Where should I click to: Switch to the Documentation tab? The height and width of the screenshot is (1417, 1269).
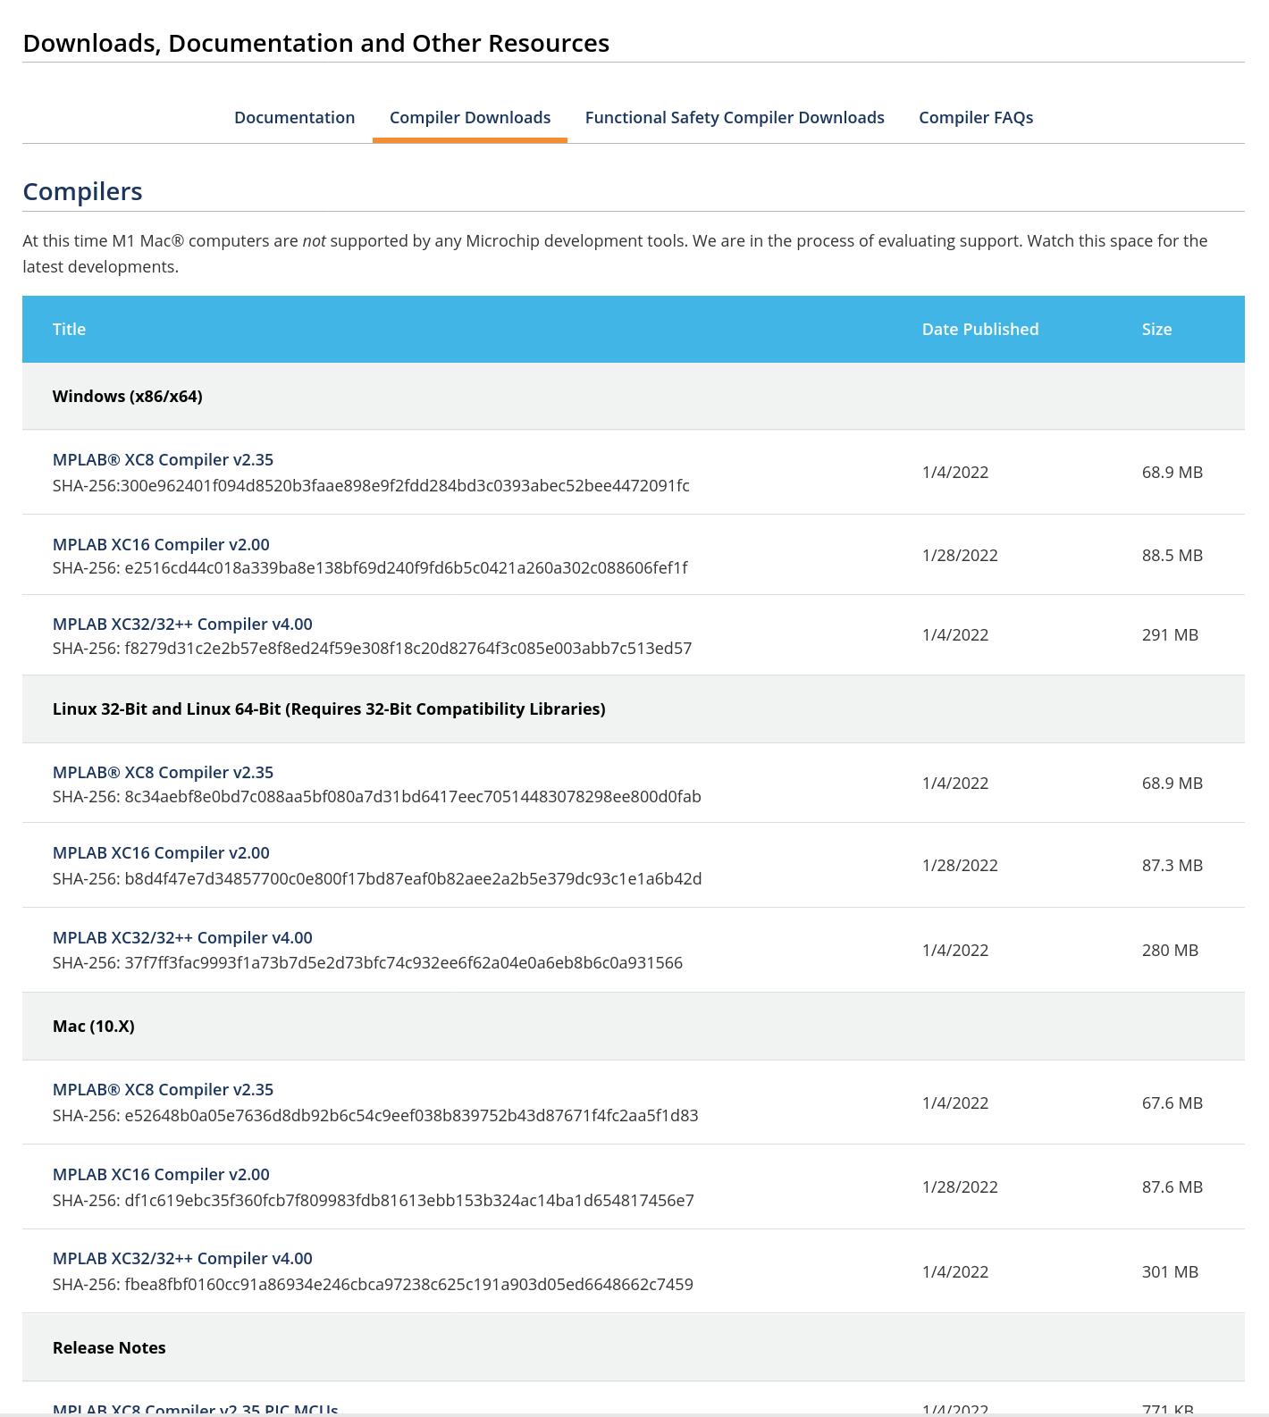[294, 118]
